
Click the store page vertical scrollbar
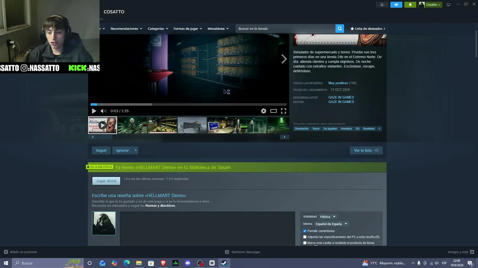[x=476, y=44]
